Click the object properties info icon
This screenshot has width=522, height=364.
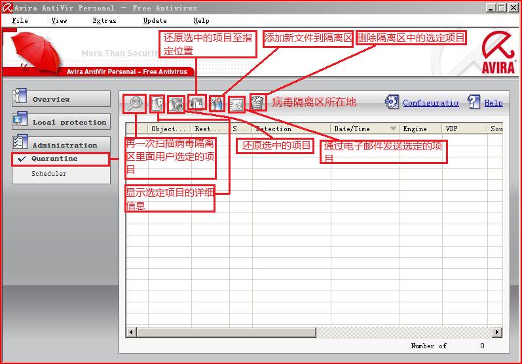pos(157,104)
